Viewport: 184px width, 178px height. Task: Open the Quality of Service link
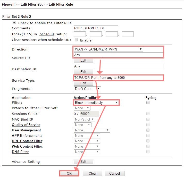click(25, 125)
